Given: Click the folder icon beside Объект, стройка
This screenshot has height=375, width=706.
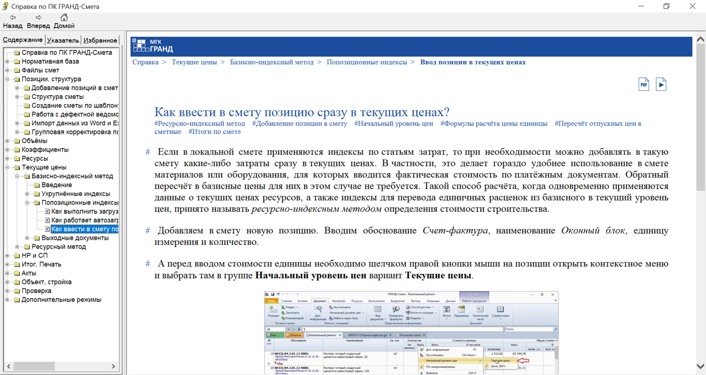Looking at the screenshot, I should coord(17,282).
